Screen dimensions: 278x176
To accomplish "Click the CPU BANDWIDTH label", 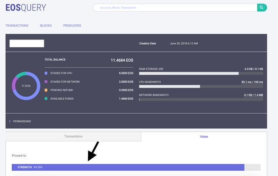I will 150,82.
